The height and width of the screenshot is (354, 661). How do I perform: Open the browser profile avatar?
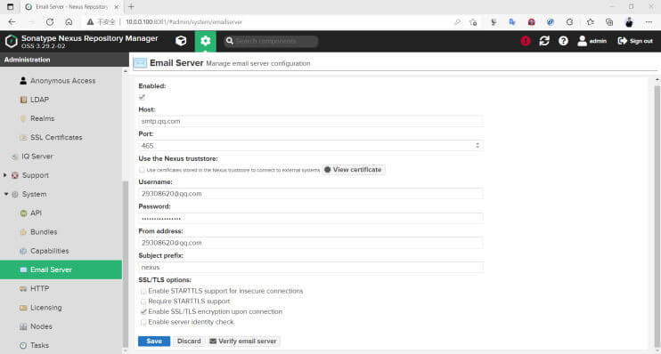tap(629, 22)
